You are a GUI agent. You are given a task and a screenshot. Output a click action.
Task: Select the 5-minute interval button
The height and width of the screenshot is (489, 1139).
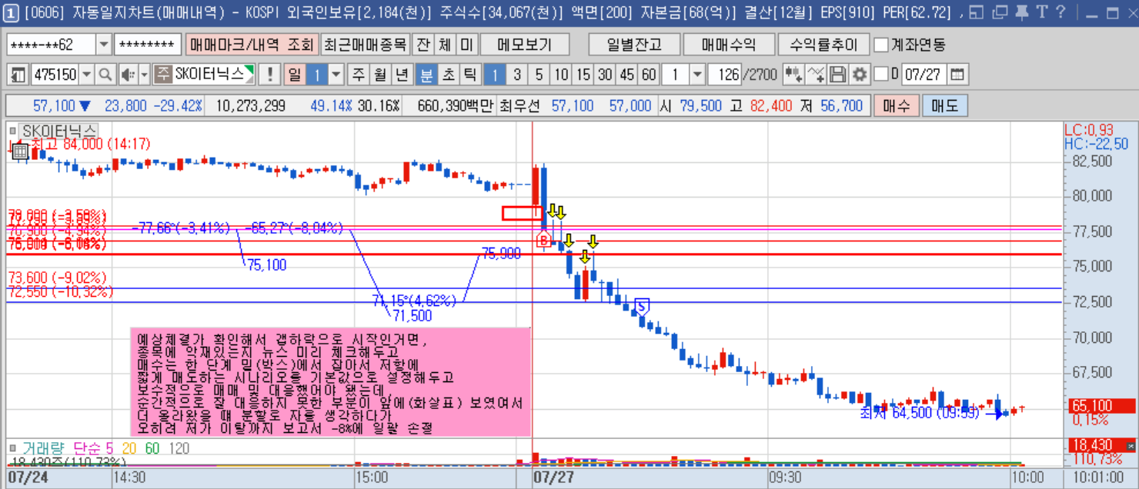(x=539, y=75)
